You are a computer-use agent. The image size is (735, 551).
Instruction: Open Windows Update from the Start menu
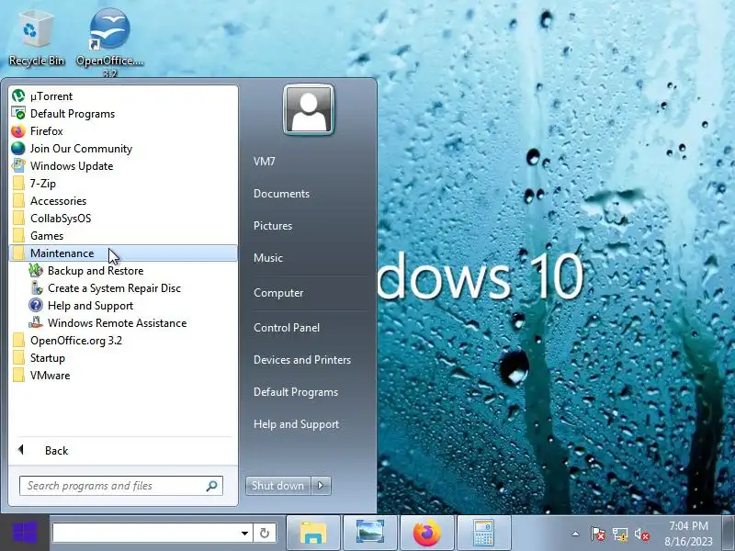coord(123,166)
